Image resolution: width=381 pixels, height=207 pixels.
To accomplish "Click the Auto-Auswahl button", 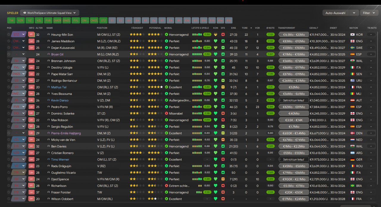I will click(335, 13).
